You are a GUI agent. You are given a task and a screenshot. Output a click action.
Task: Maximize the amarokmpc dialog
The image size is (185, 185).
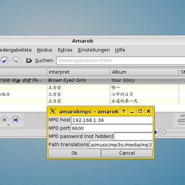click(140, 111)
